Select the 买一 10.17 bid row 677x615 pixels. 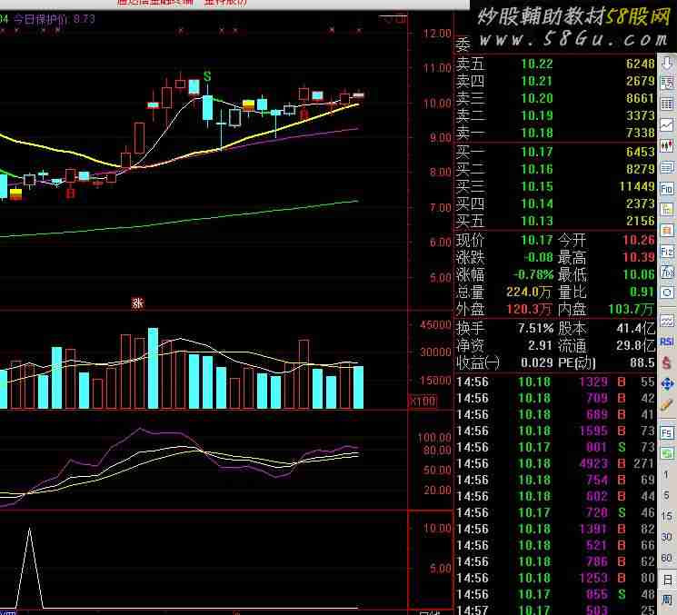(x=555, y=152)
